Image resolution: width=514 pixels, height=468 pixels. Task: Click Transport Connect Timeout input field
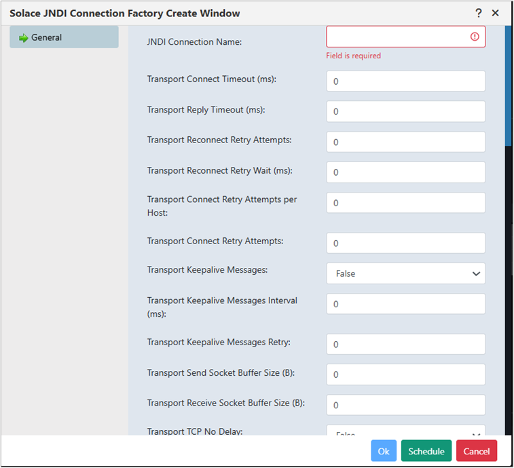tap(405, 81)
